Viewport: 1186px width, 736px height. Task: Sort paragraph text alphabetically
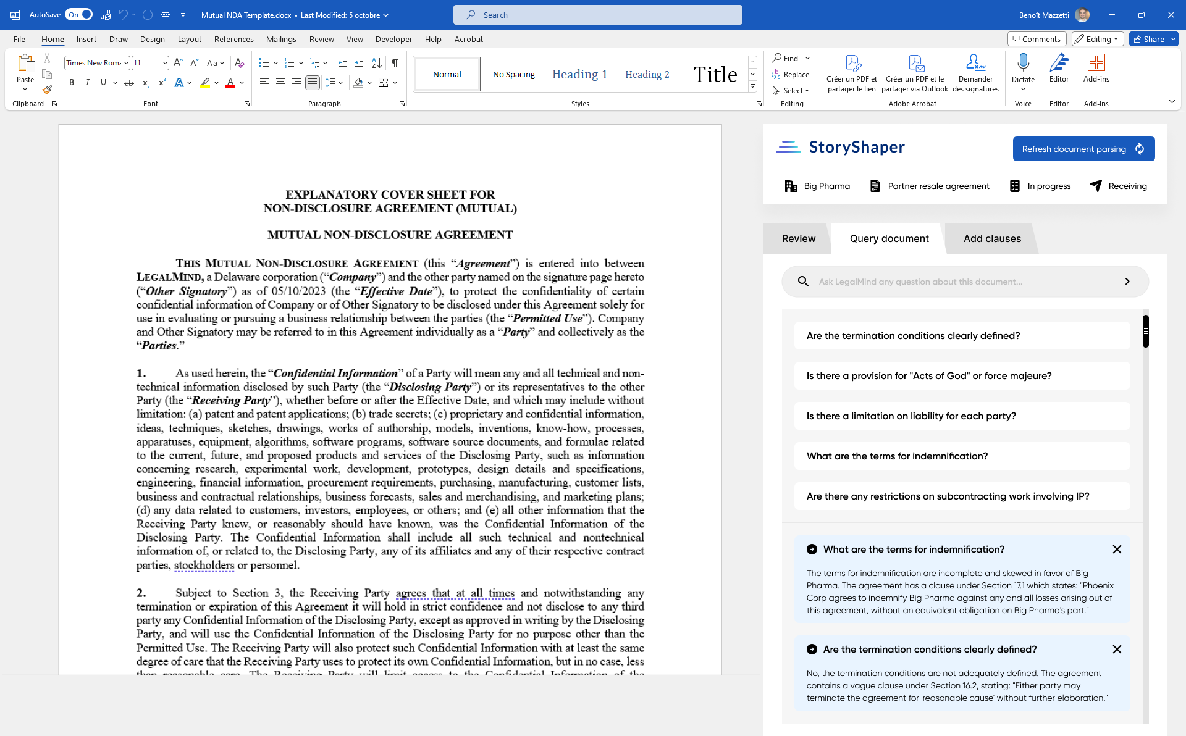376,63
